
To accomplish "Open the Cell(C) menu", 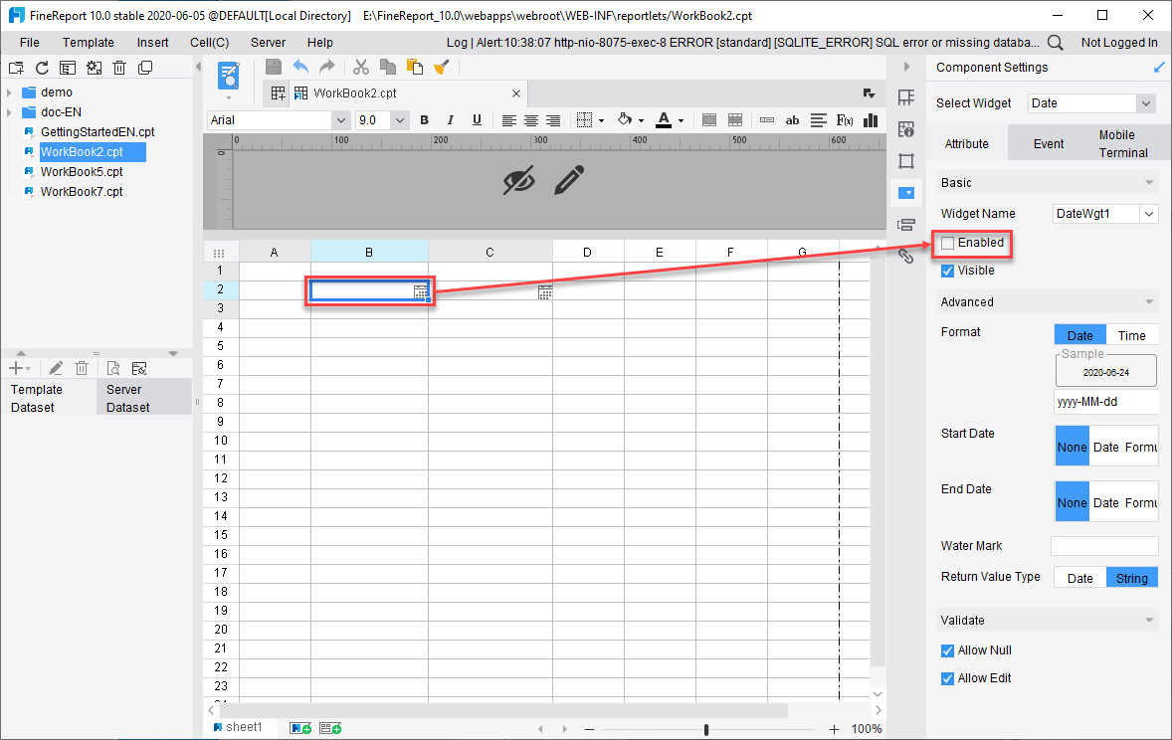I will [209, 43].
